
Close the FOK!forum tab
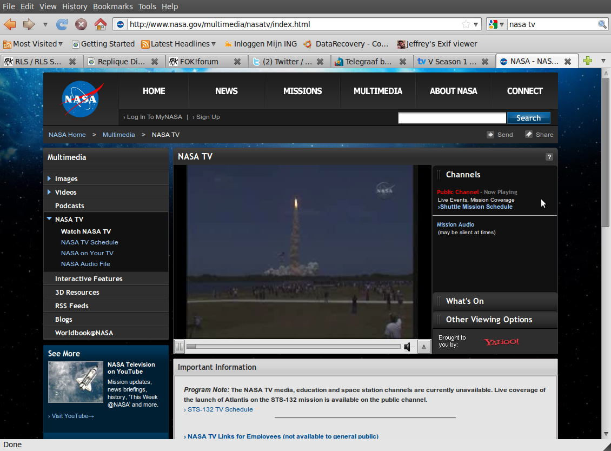[237, 62]
